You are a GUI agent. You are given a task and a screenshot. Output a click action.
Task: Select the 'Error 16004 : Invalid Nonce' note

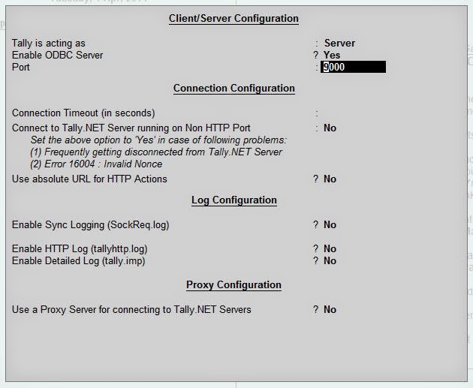(96, 164)
